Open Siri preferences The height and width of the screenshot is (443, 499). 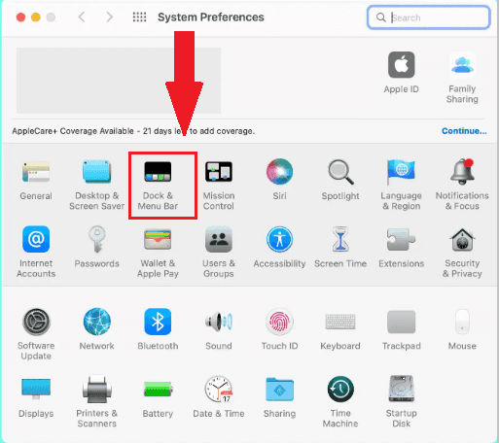(279, 171)
